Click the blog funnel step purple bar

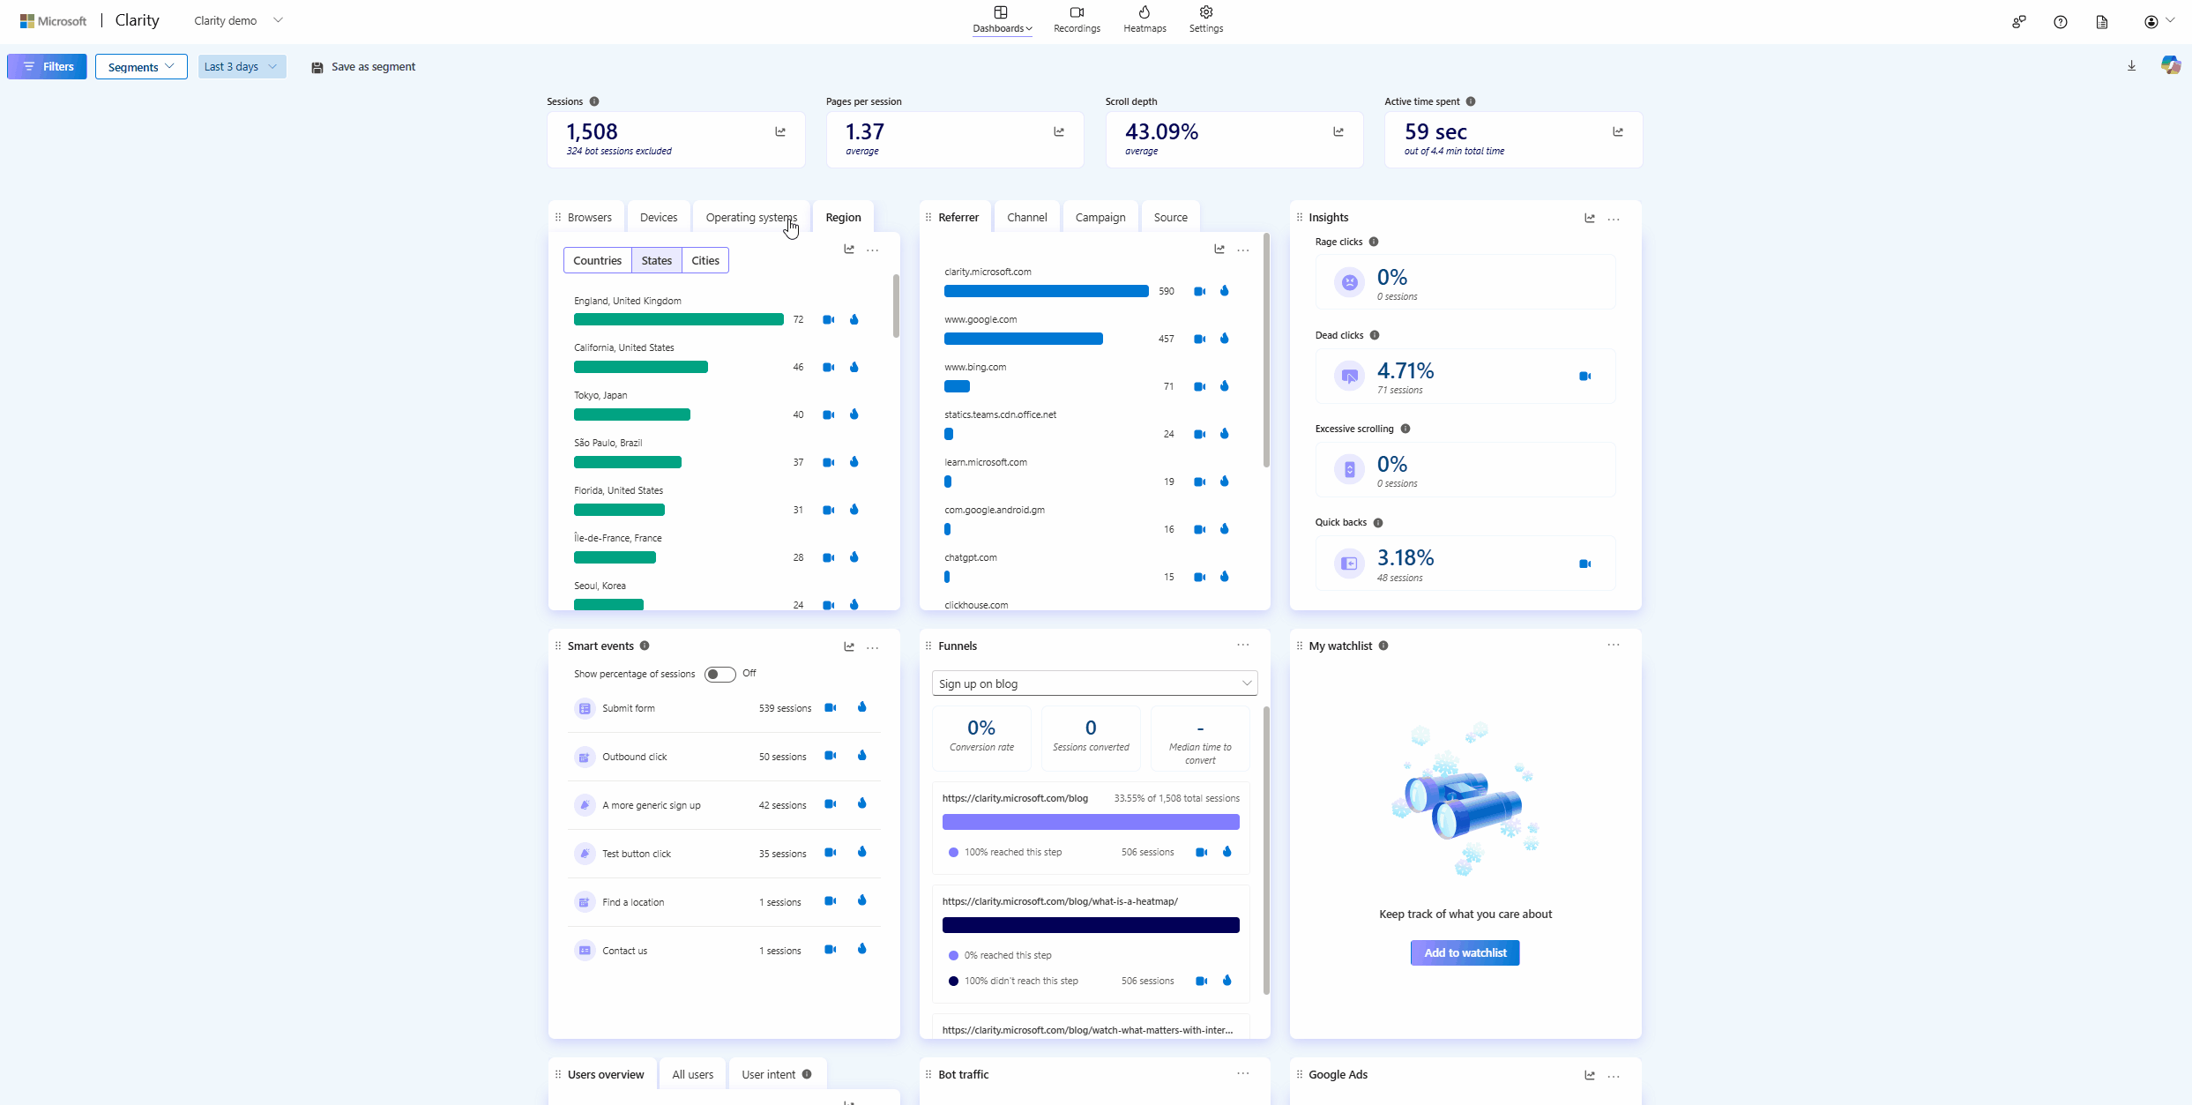click(1091, 822)
